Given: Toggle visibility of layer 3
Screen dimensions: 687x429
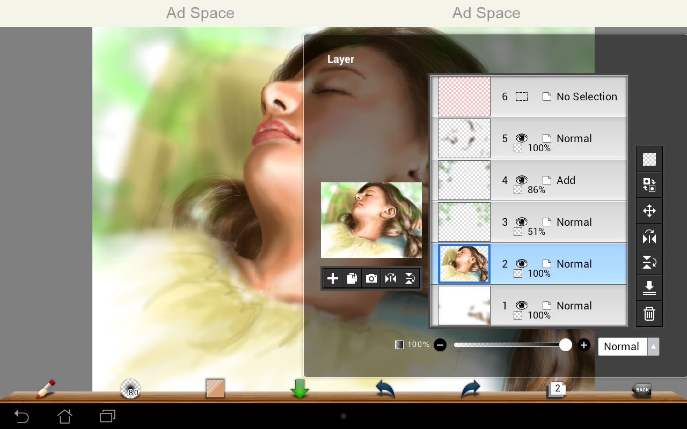Looking at the screenshot, I should [521, 222].
